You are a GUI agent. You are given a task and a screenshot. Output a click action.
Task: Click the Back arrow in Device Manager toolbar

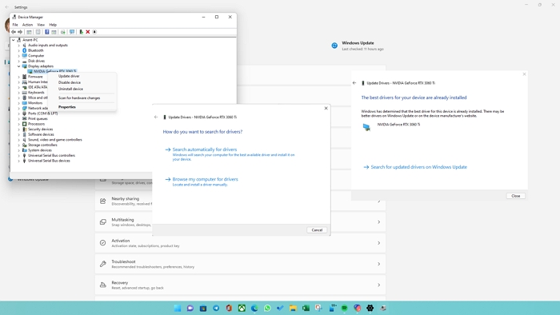point(14,32)
